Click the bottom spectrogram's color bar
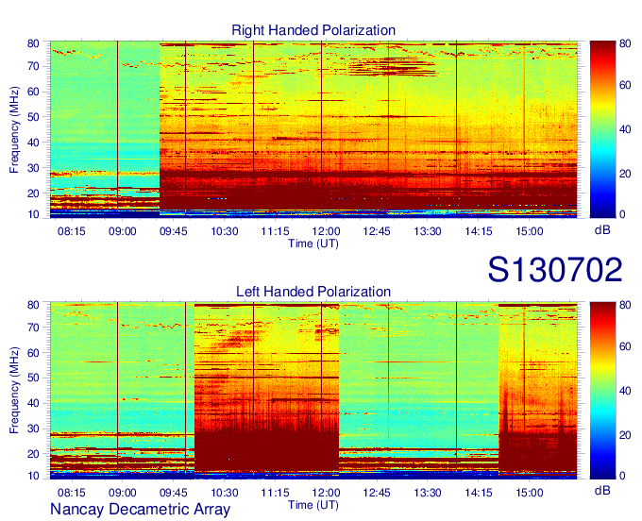The image size is (642, 521). tap(602, 391)
